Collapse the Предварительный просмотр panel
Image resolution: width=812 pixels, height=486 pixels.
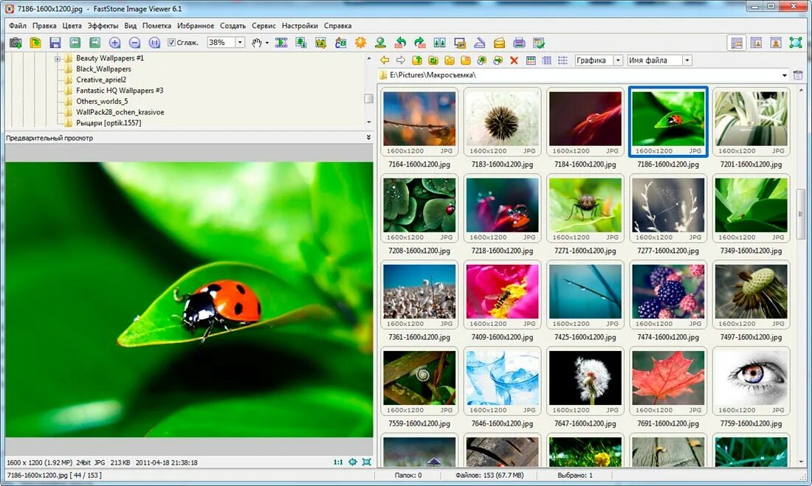368,138
